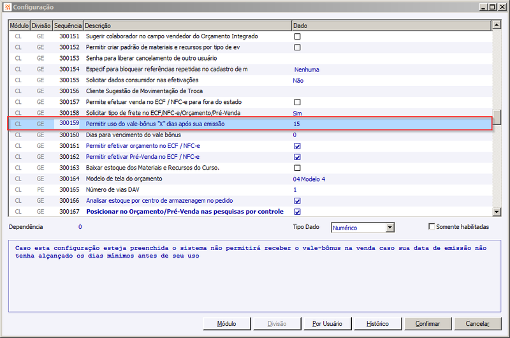Open the Histórico button
Image resolution: width=510 pixels, height=338 pixels.
tap(377, 324)
